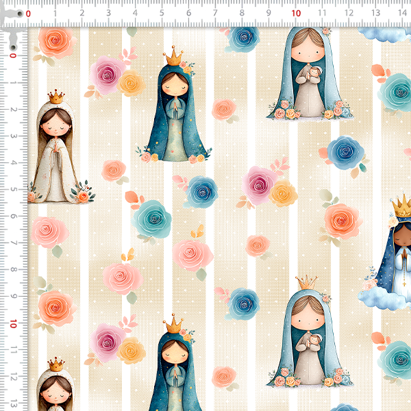Click the red 0 on the left ruler

click(x=13, y=55)
